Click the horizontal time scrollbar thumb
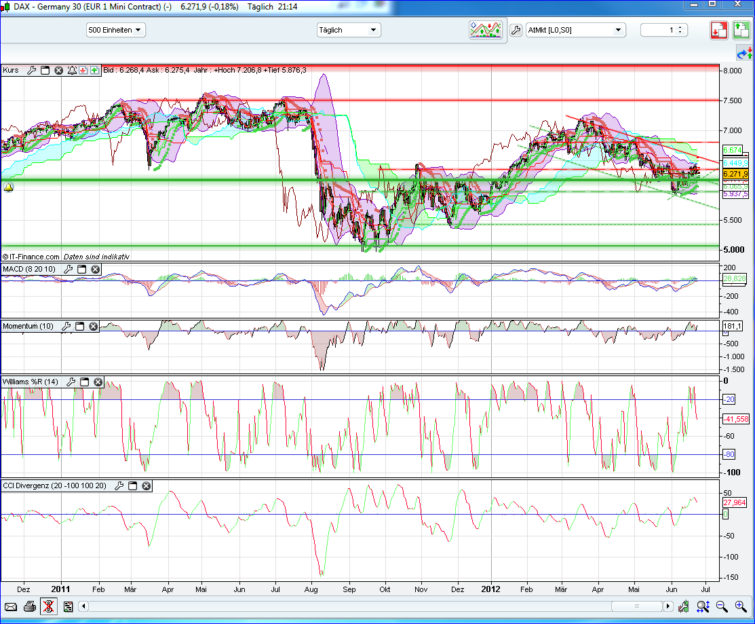 tap(636, 606)
